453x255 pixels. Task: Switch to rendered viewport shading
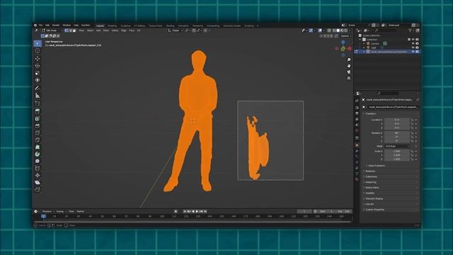346,30
